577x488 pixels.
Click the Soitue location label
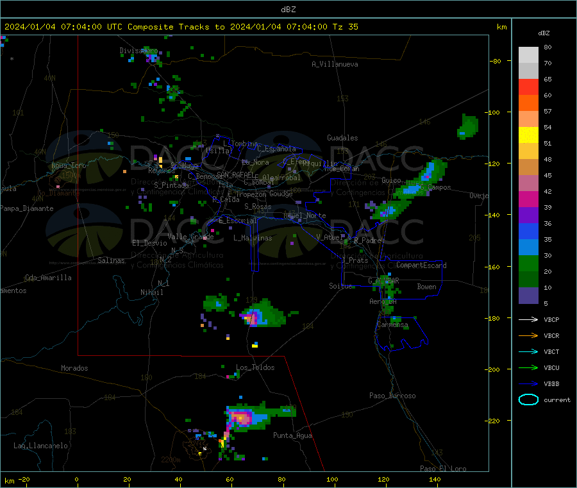pyautogui.click(x=340, y=286)
